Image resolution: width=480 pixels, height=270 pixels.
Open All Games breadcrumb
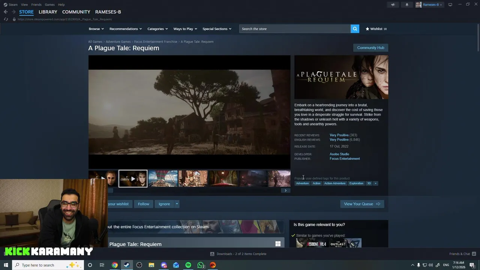(x=95, y=42)
